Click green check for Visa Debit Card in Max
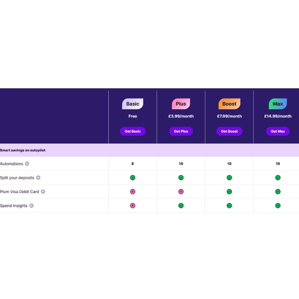The height and width of the screenshot is (299, 299). point(278,191)
